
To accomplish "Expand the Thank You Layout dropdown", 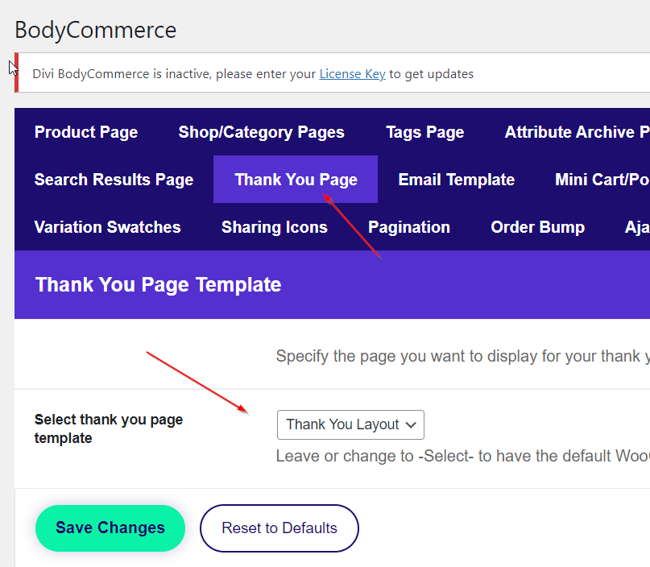I will coord(350,424).
